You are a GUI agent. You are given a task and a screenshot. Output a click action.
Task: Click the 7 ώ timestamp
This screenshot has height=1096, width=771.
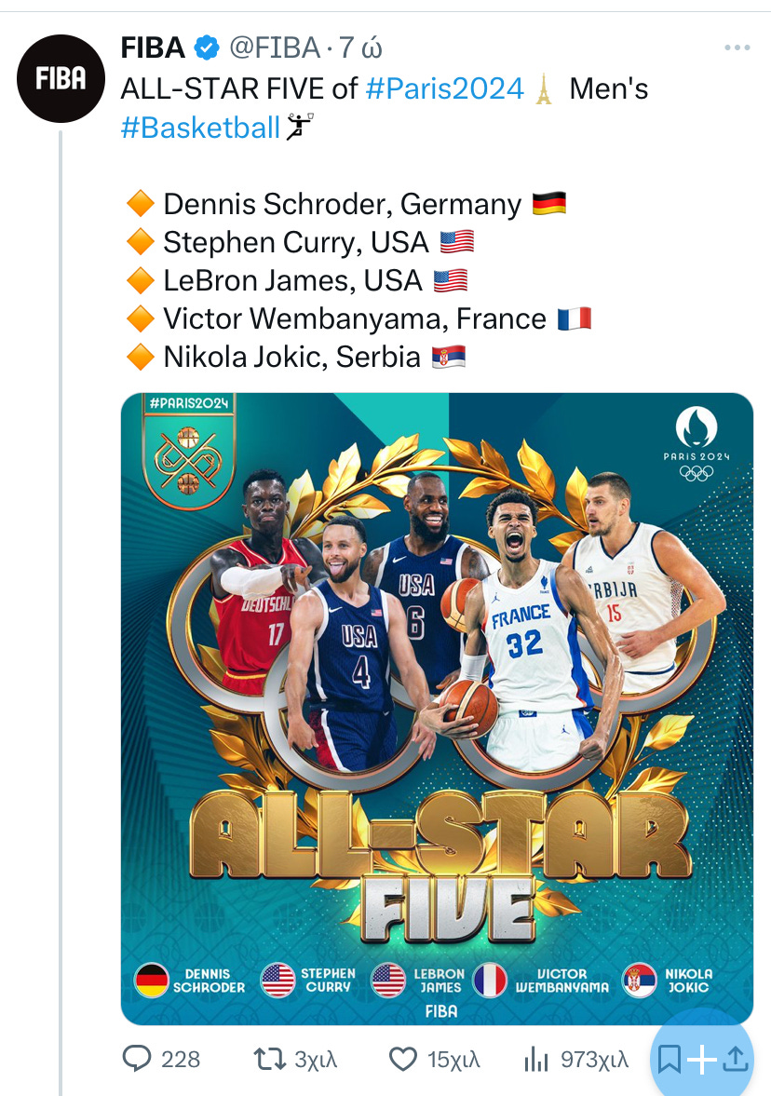click(360, 47)
